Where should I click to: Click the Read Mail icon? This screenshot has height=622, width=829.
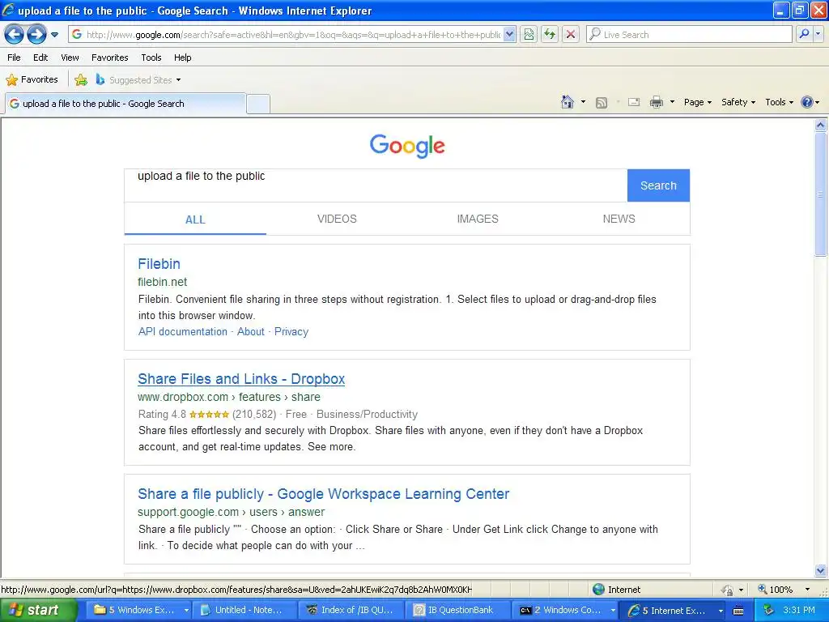coord(634,102)
